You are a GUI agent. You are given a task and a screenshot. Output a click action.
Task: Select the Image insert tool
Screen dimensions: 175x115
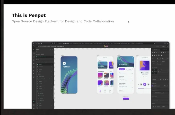tap(34, 67)
